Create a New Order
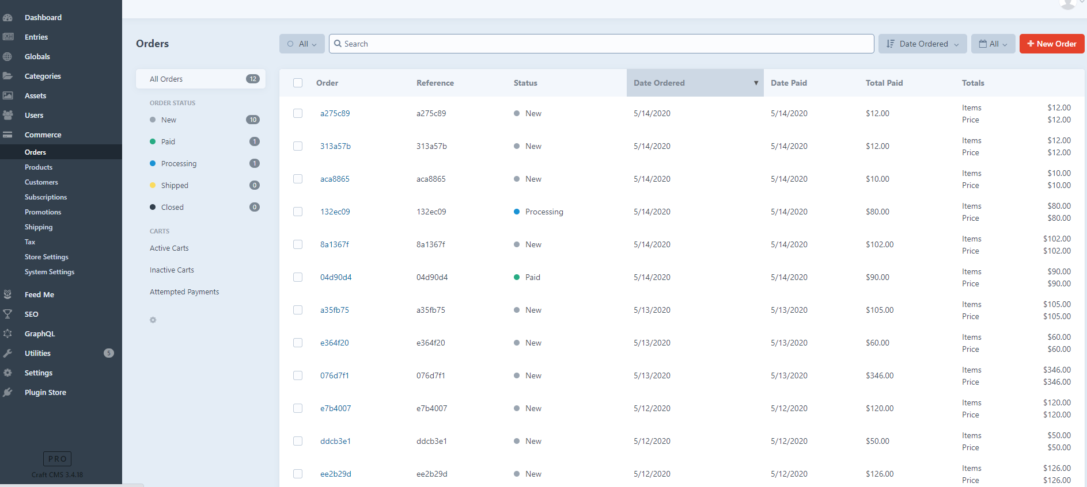 click(1052, 44)
